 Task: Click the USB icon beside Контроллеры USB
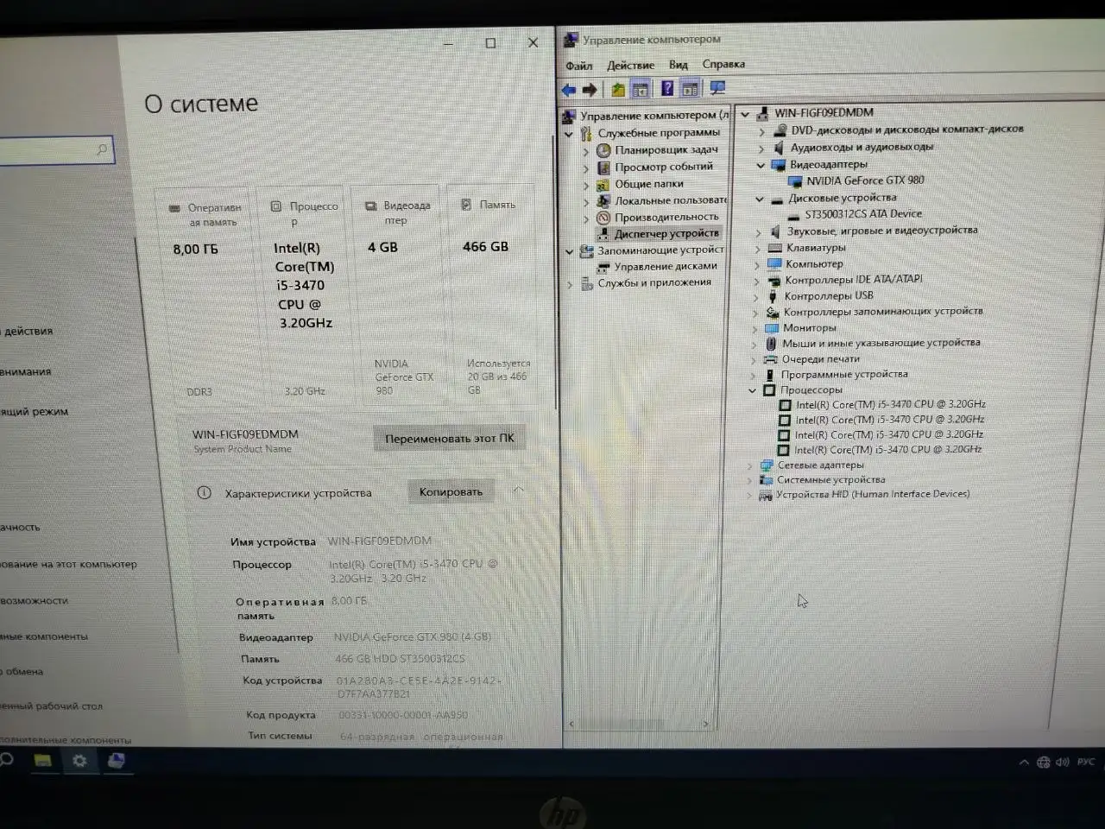773,296
